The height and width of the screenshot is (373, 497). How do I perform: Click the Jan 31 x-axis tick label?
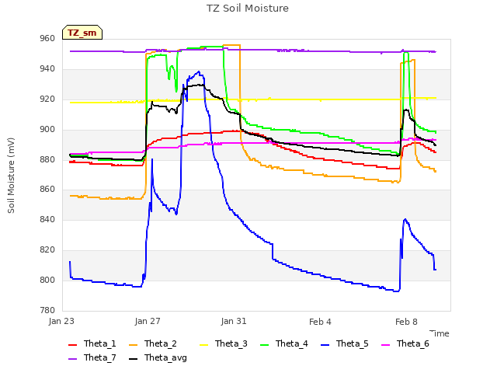234,321
